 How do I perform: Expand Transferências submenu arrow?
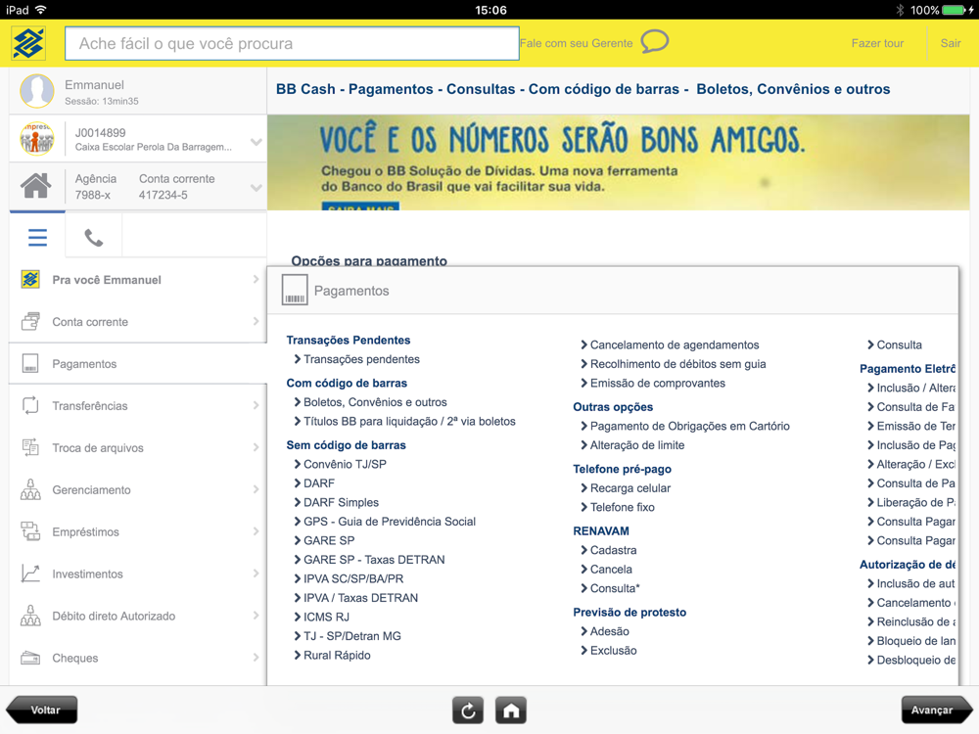[256, 406]
